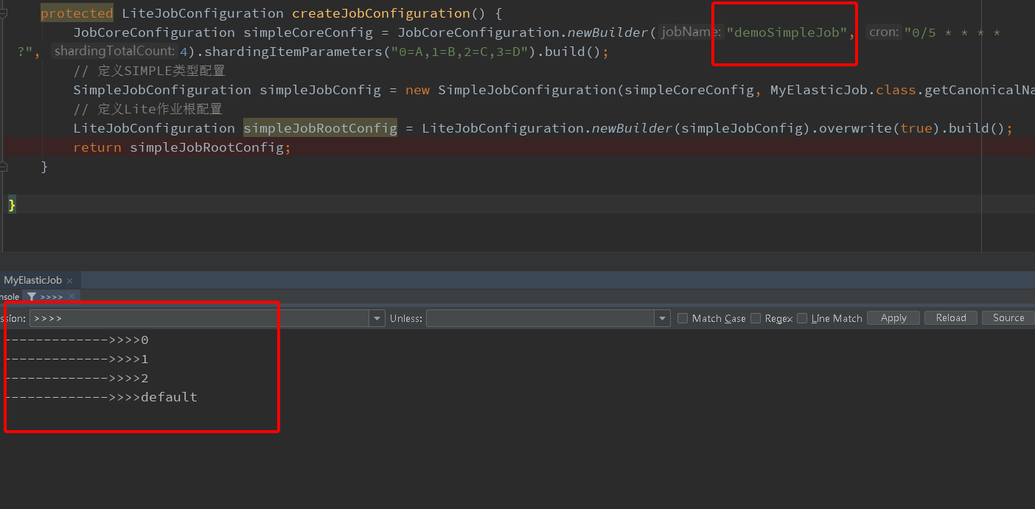
Task: Click the Source button
Action: [x=1008, y=317]
